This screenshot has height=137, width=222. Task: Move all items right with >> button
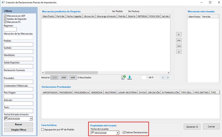(x=179, y=40)
